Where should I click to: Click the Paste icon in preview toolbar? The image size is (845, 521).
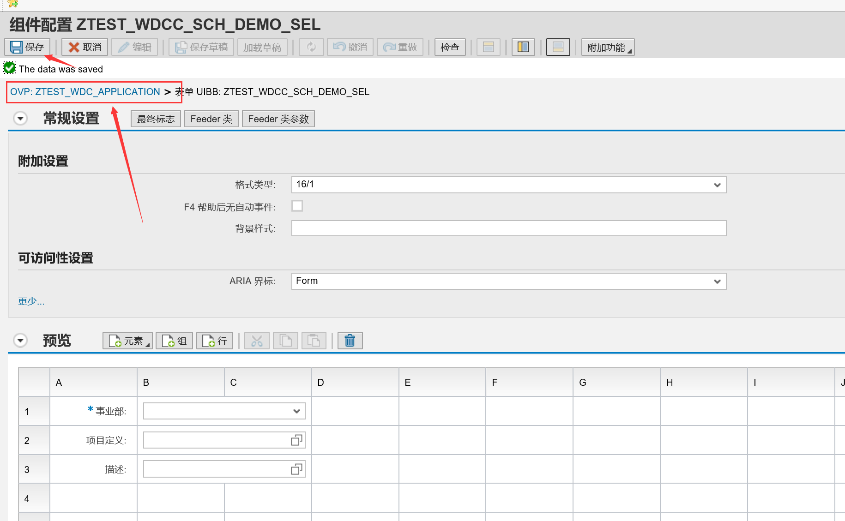click(x=314, y=341)
